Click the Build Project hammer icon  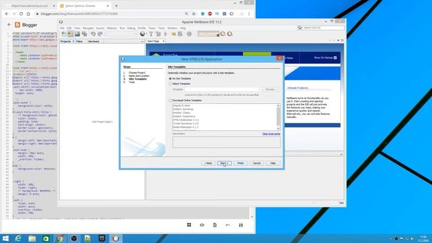(151, 34)
